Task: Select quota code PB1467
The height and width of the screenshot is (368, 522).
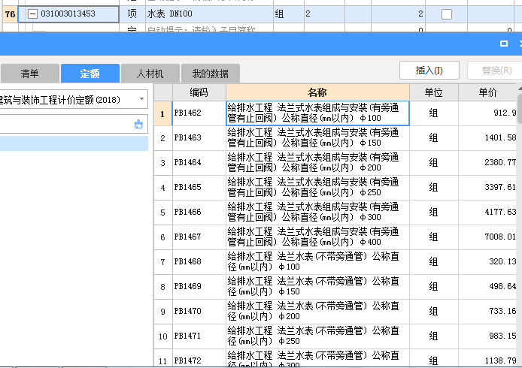Action: (199, 237)
